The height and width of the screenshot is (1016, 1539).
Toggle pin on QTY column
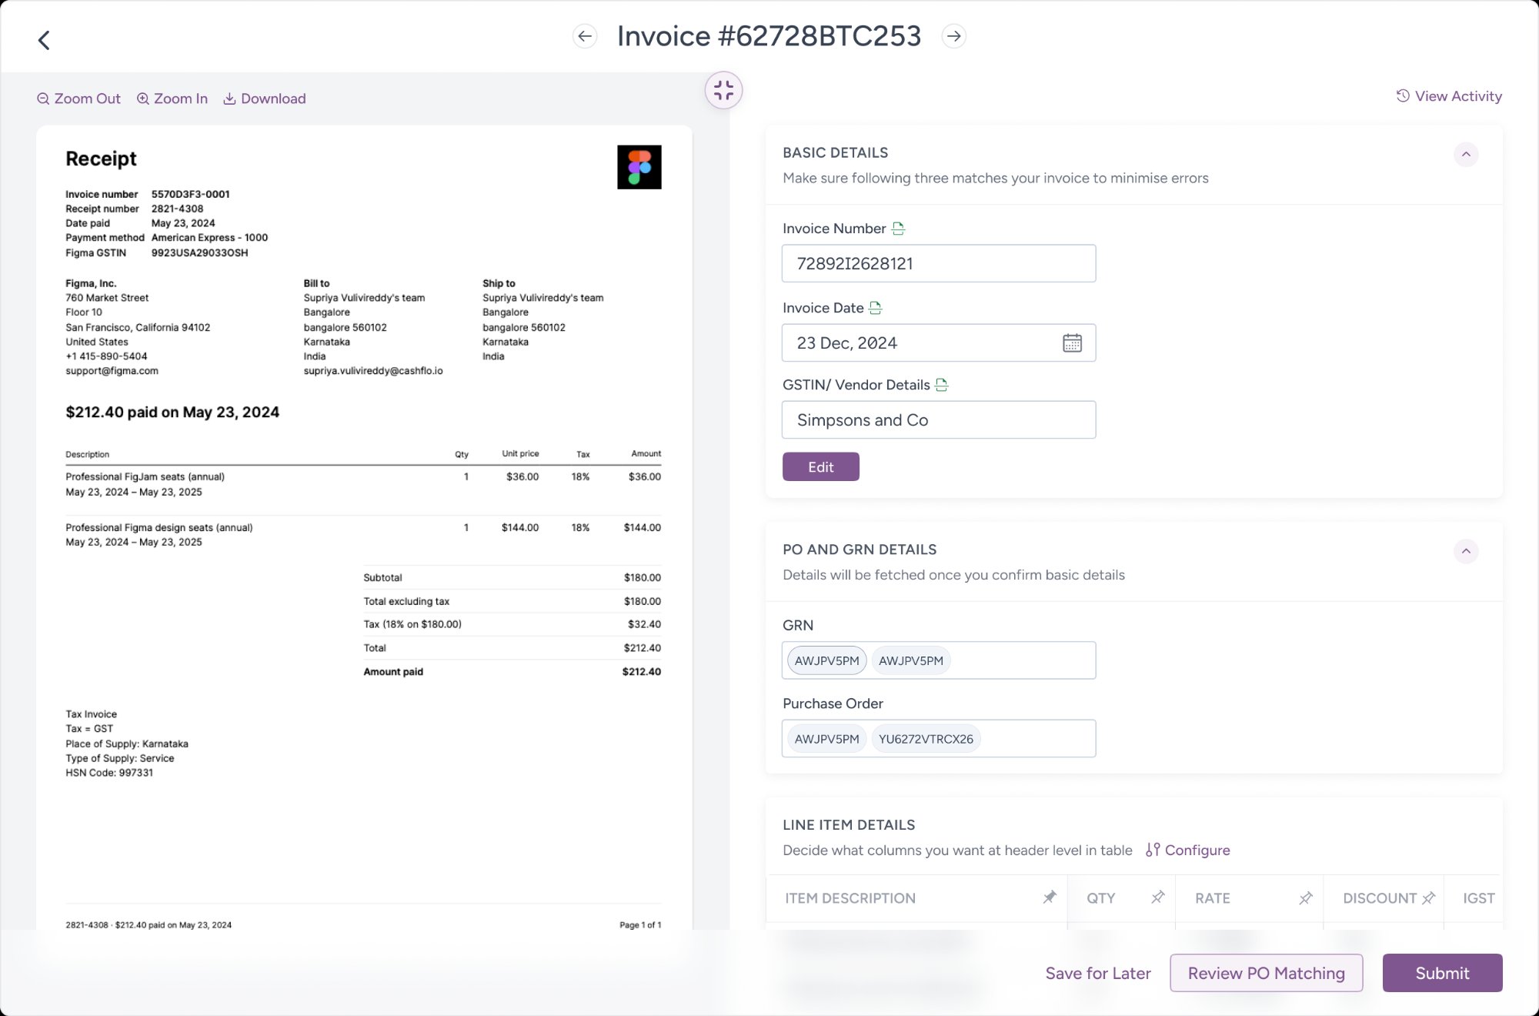click(1157, 897)
